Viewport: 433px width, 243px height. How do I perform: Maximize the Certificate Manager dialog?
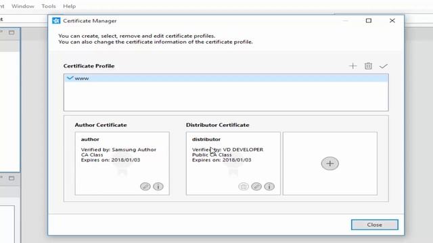coord(369,21)
